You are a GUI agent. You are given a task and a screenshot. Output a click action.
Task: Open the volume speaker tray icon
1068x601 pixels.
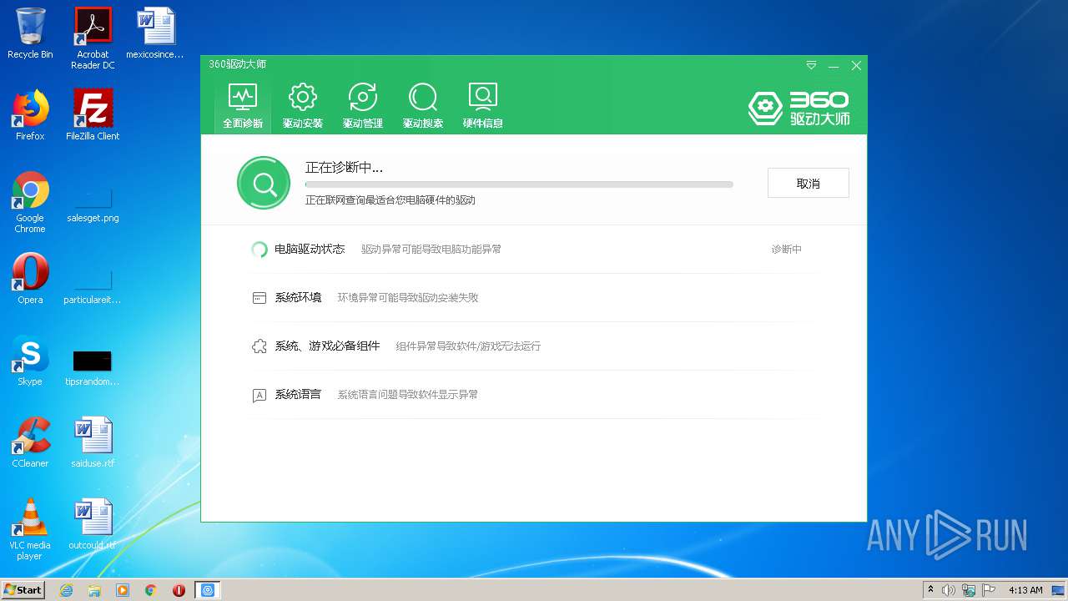[x=949, y=590]
